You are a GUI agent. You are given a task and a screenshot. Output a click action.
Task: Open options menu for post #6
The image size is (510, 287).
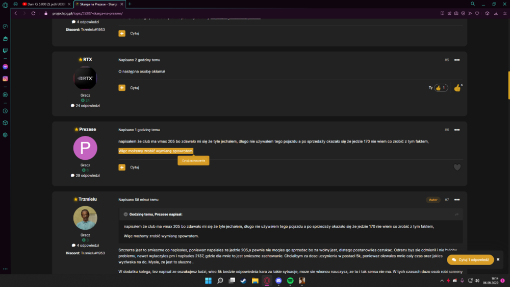pos(457,130)
